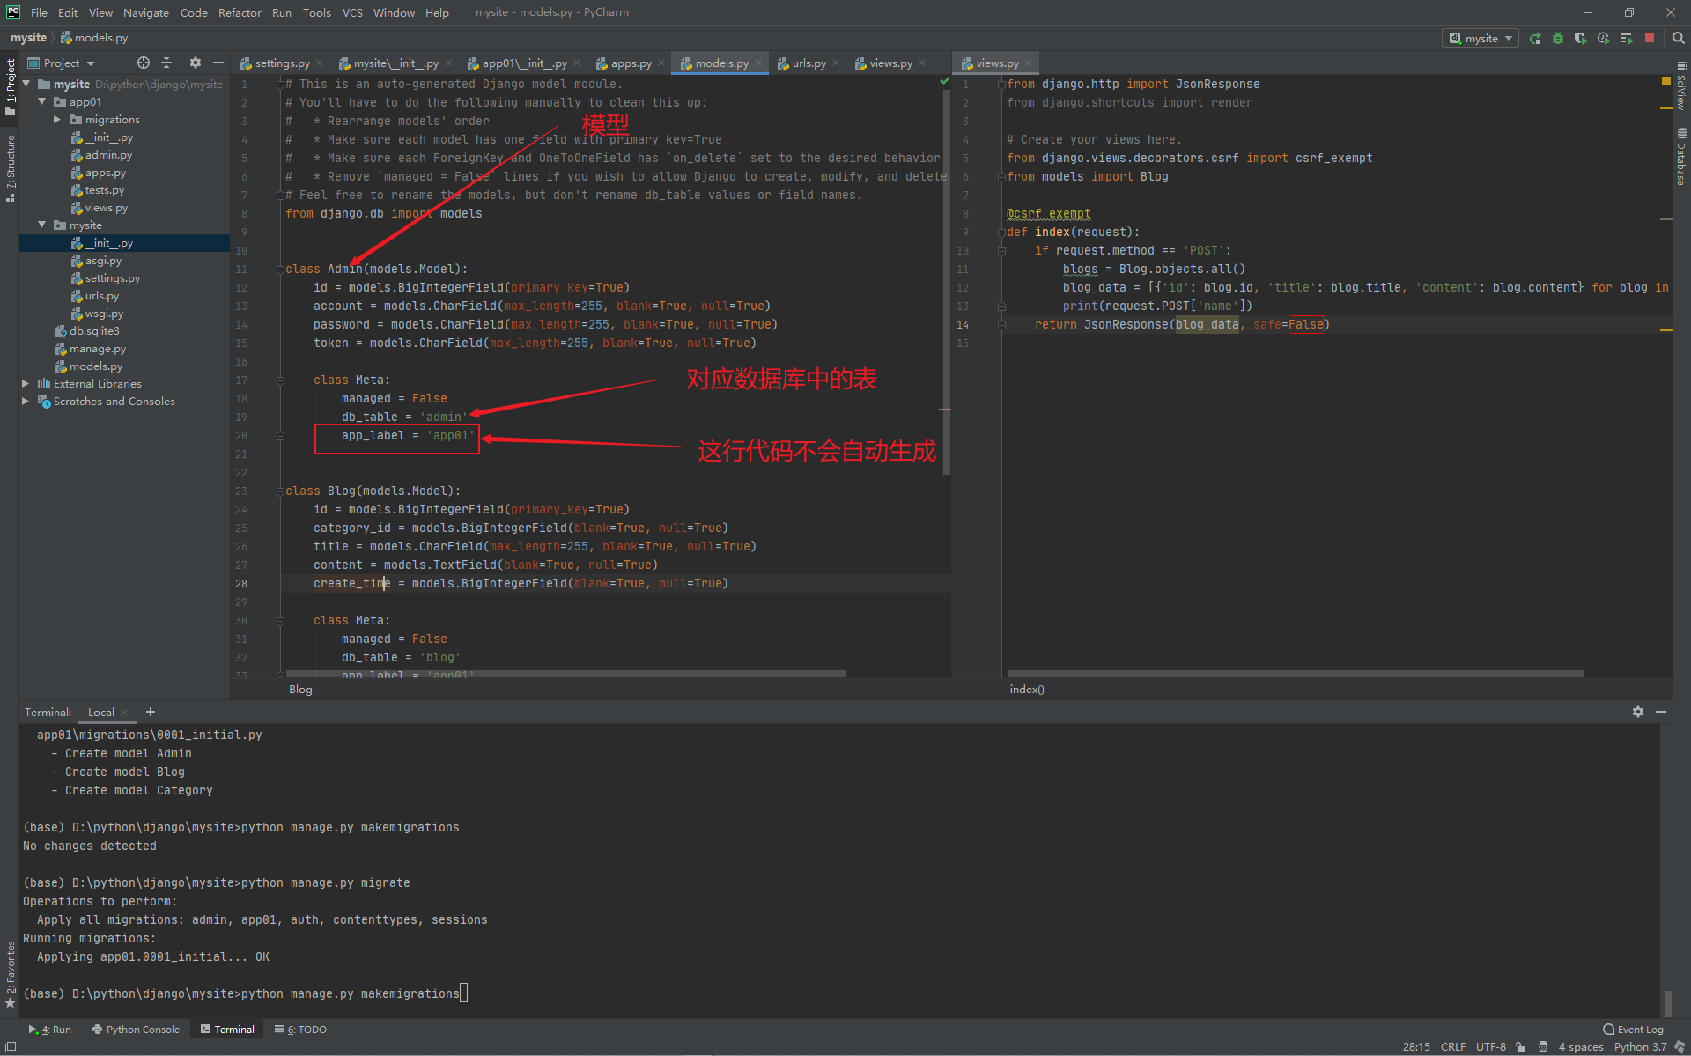Select the models.py tab
The height and width of the screenshot is (1056, 1691).
click(718, 62)
